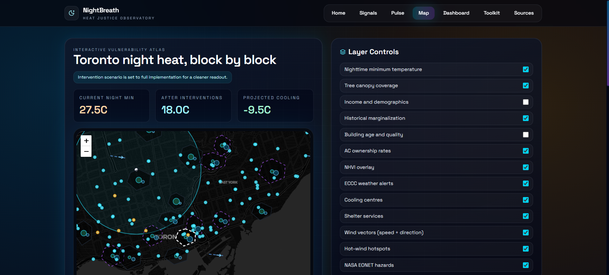Turn off NHVI overlay

[525, 167]
